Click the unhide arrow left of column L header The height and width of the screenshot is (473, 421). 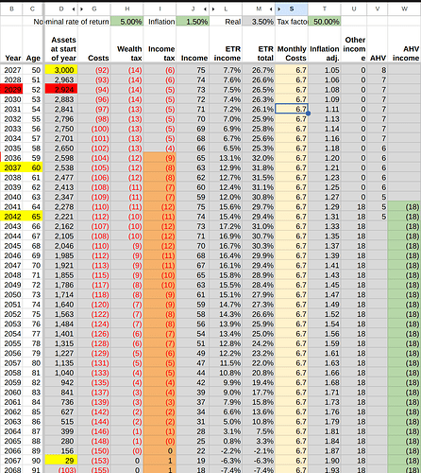click(x=213, y=9)
